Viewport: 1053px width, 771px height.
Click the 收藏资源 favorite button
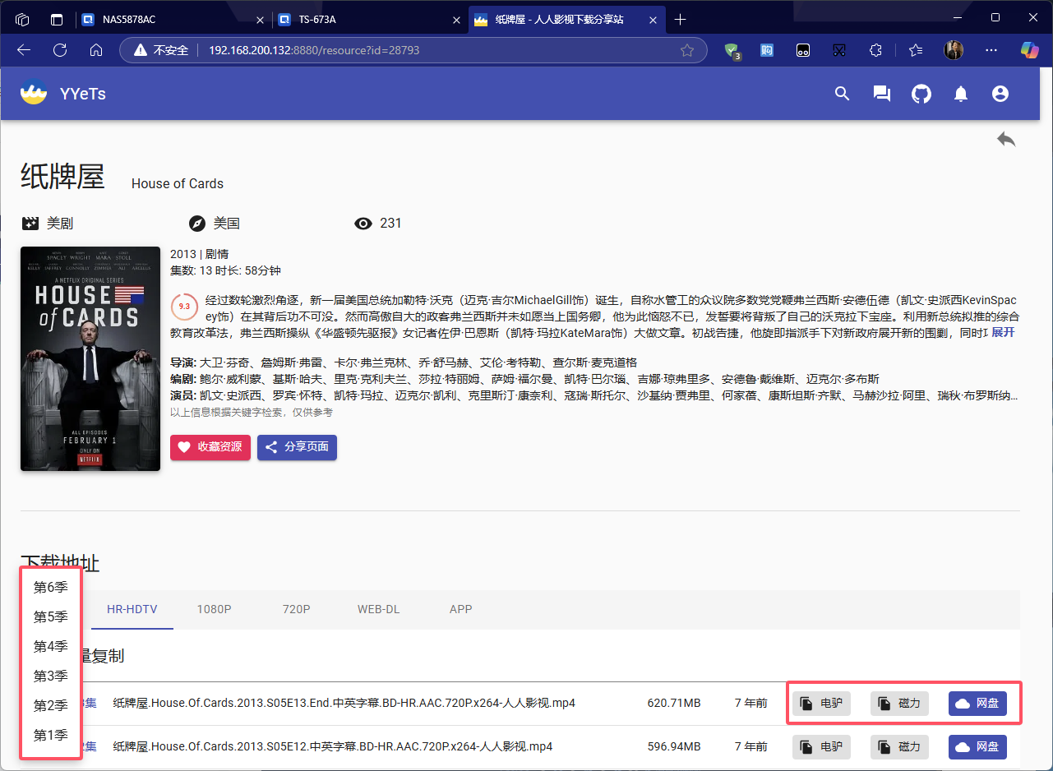tap(210, 447)
